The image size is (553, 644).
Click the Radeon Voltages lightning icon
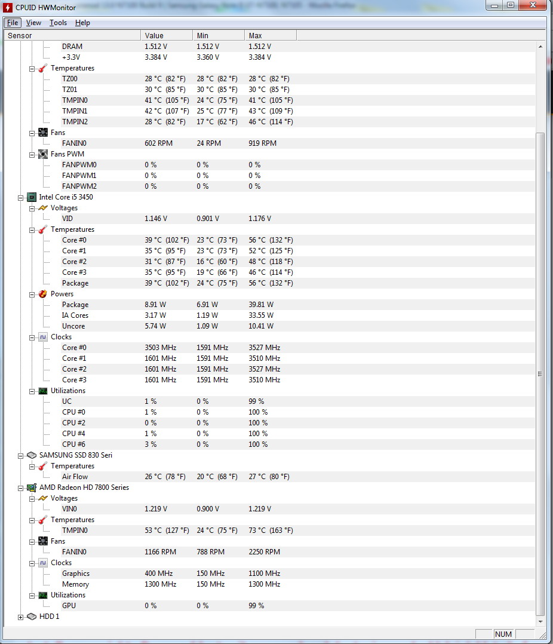click(x=42, y=498)
